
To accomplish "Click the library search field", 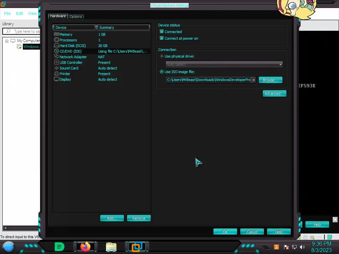I will coord(22,31).
